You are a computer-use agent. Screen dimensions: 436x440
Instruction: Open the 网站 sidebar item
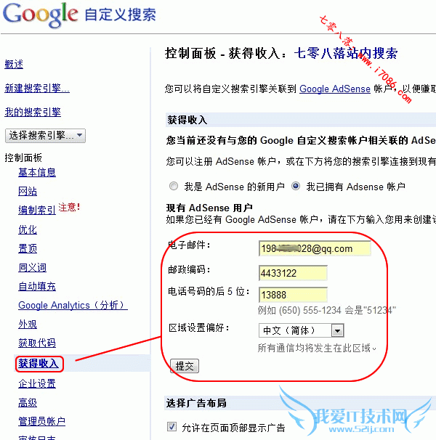click(28, 192)
